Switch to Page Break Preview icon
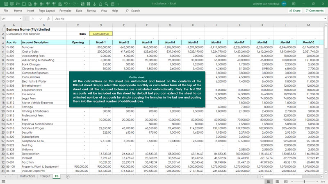The width and height of the screenshot is (328, 184). [286, 182]
